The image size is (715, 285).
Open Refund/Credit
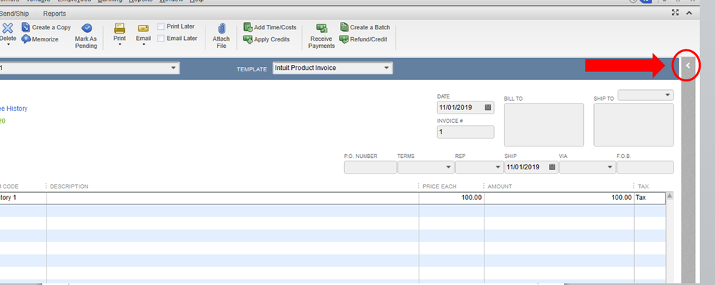[x=364, y=39]
